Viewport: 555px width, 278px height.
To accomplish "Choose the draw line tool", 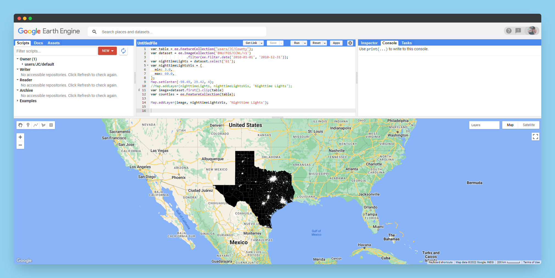I will (x=36, y=125).
